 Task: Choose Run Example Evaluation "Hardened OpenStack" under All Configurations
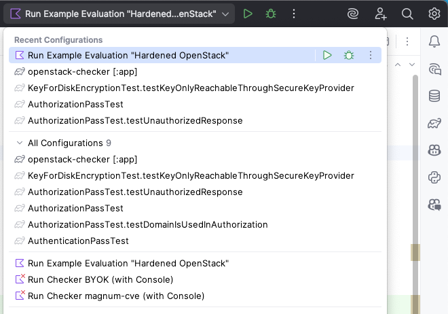click(x=195, y=263)
